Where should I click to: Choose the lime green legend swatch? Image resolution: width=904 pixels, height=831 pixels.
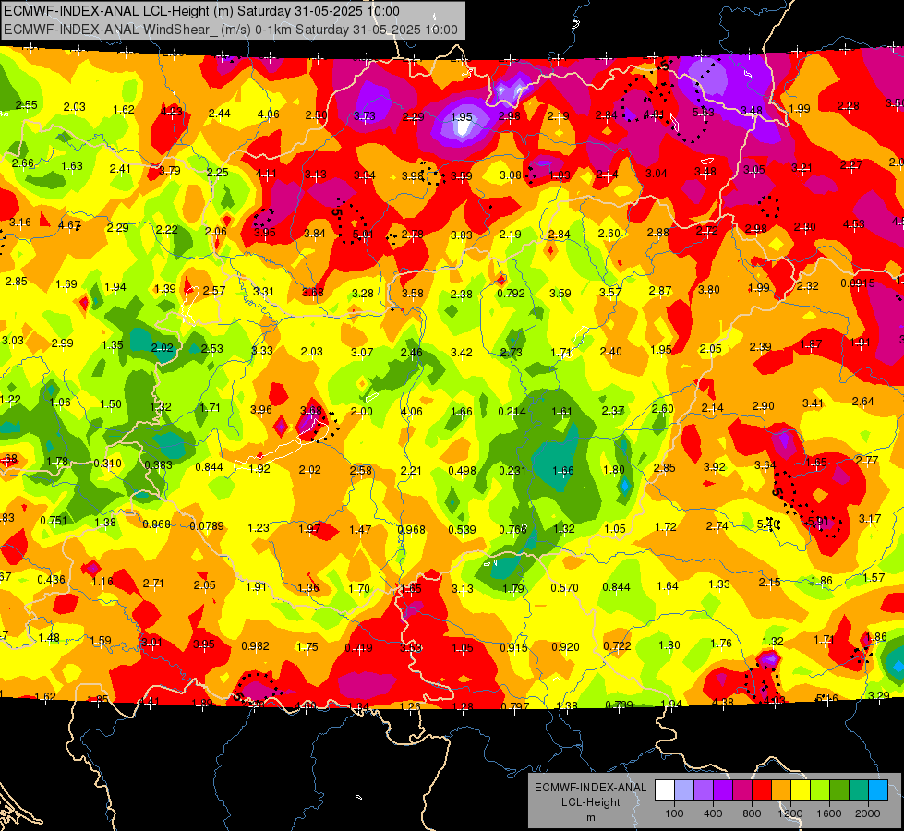point(820,789)
